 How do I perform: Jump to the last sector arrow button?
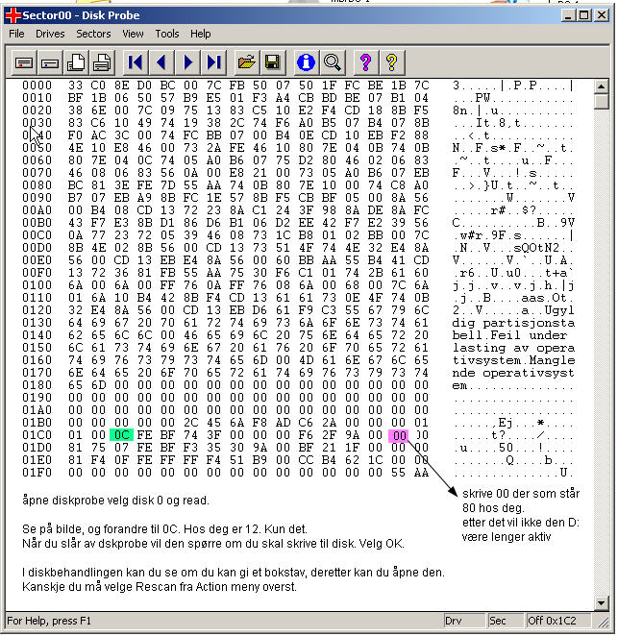tap(213, 62)
